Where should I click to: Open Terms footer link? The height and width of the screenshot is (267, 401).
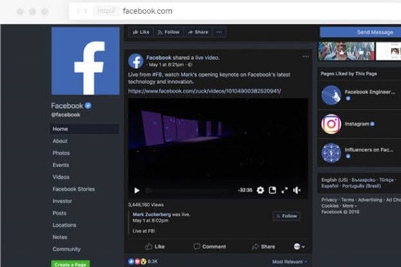347,200
